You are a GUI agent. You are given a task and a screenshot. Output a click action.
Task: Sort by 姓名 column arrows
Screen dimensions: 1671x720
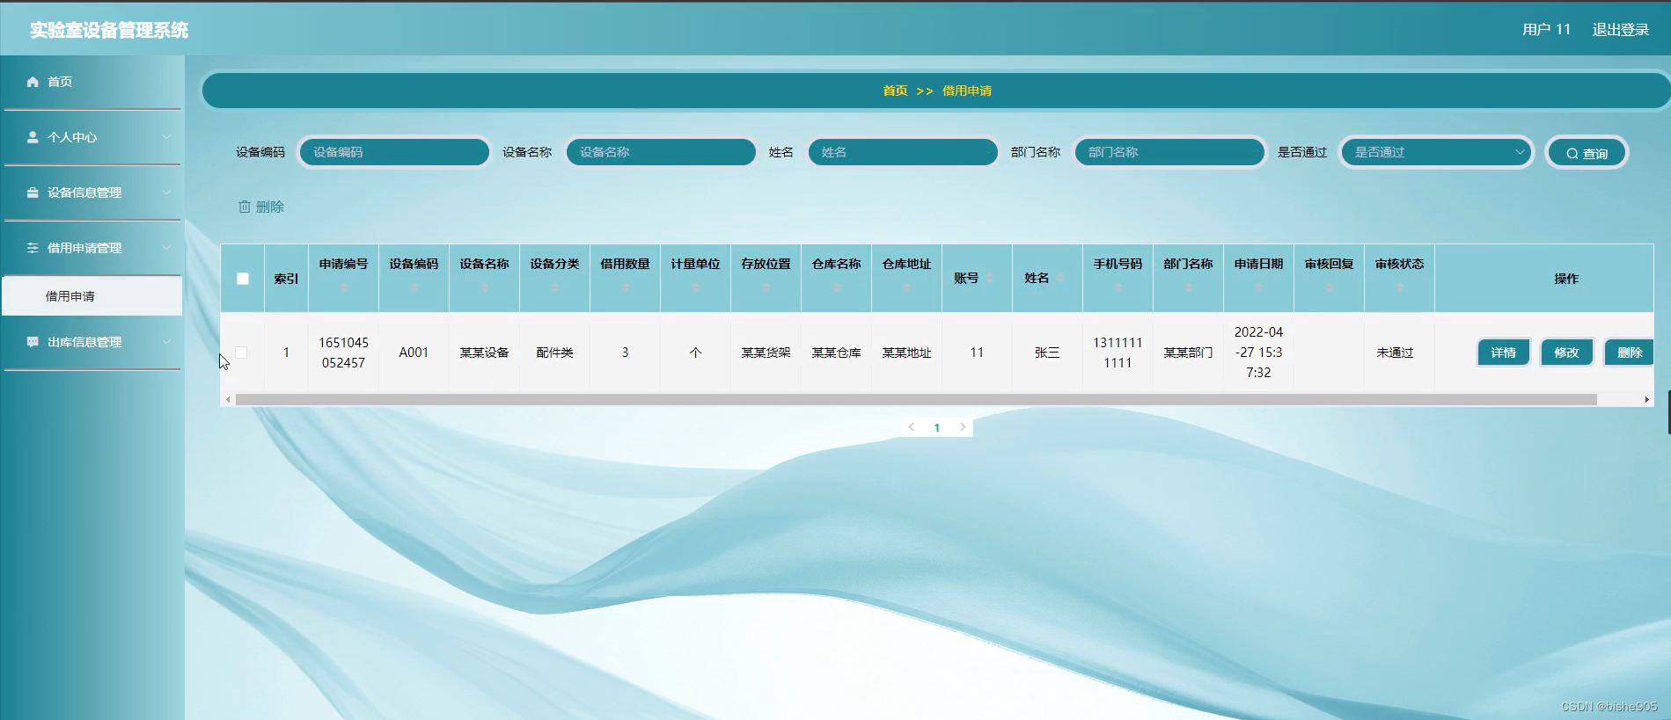click(1060, 279)
